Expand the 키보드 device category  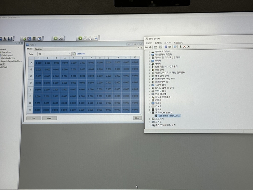[149, 106]
